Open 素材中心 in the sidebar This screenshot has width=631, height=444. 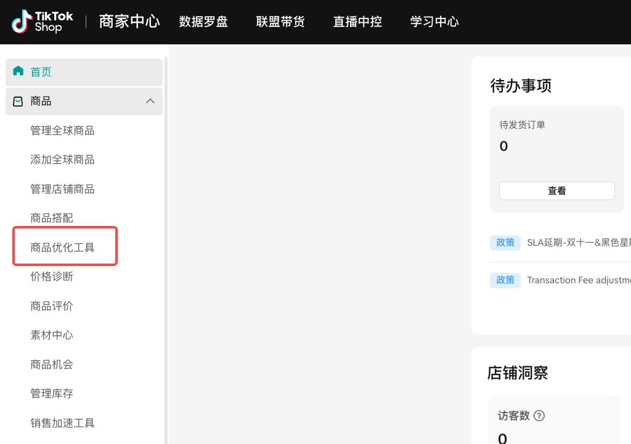(x=52, y=335)
